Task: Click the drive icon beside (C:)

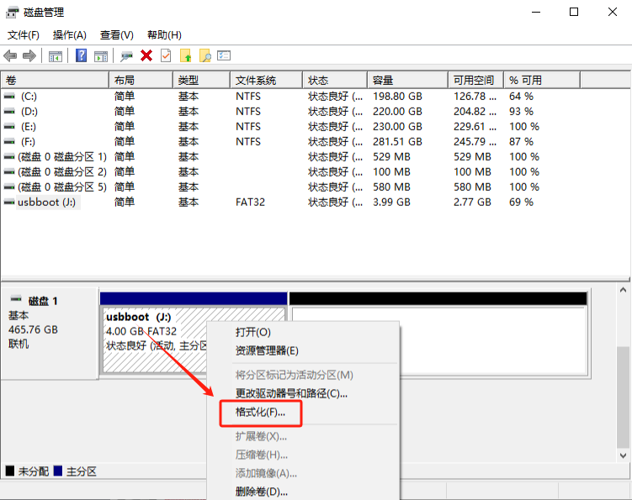Action: point(9,96)
